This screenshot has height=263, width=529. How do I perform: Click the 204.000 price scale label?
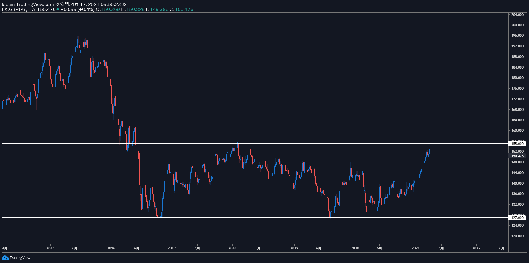click(x=517, y=15)
